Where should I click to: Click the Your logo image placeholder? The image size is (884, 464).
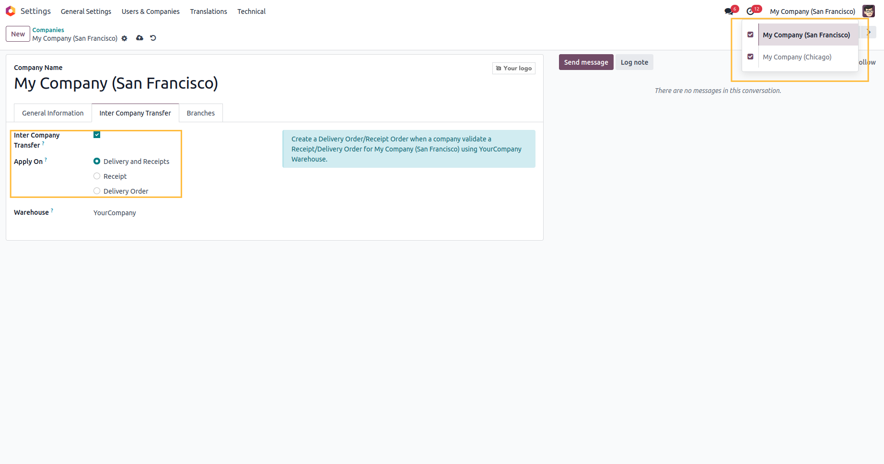point(513,68)
